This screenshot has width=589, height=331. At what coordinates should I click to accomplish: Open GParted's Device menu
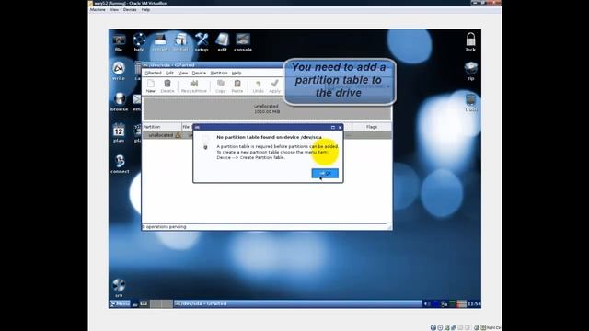point(199,73)
